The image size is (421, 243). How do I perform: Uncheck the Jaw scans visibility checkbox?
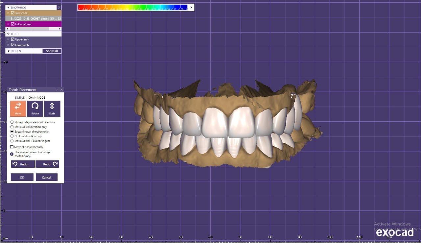click(13, 13)
